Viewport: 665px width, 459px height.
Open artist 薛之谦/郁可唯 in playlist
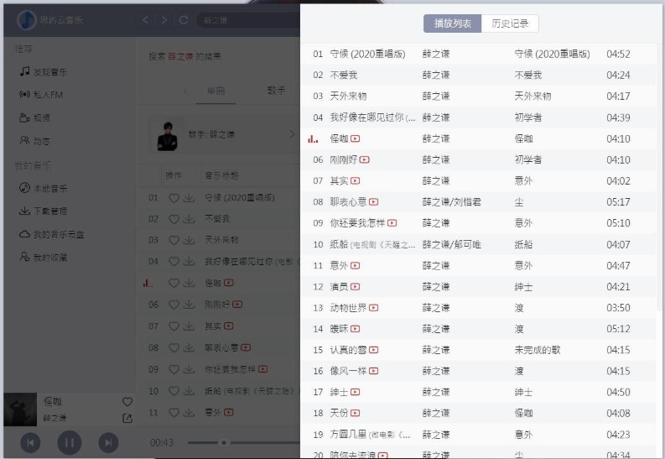[x=452, y=244]
